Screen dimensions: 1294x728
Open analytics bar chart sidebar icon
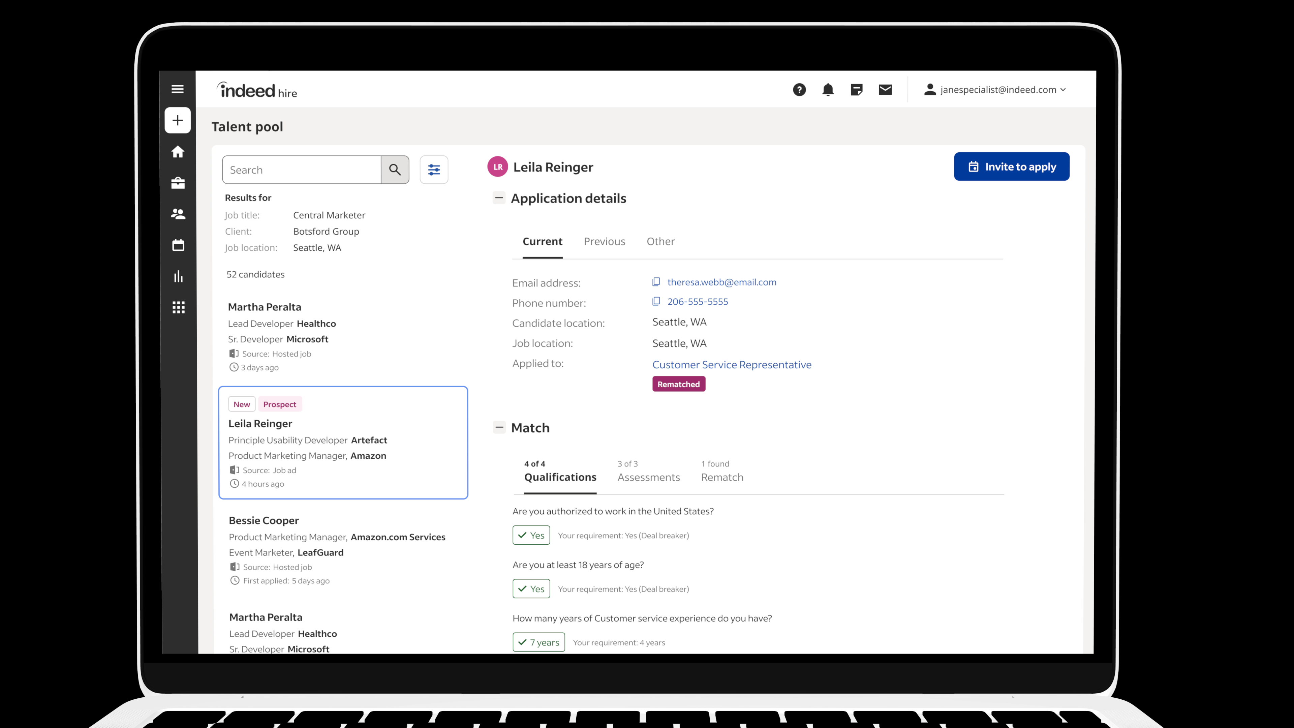tap(178, 276)
